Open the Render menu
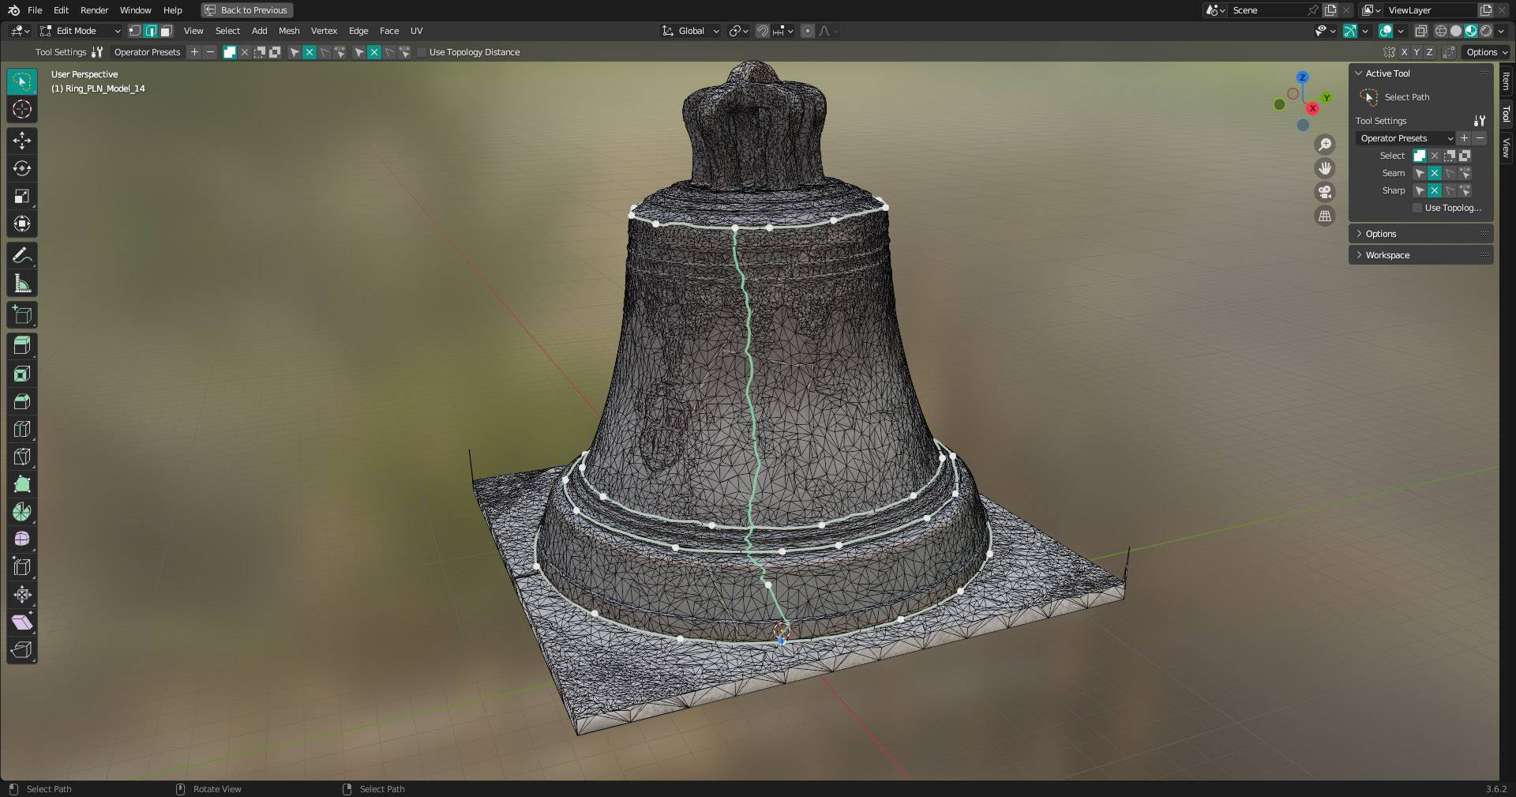Viewport: 1516px width, 797px height. (94, 10)
